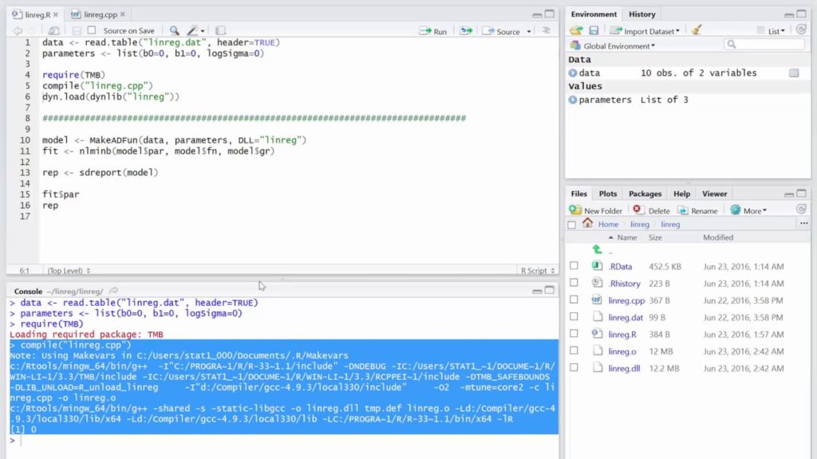Screen dimensions: 817x459
Task: Click the show in new window icon
Action: tap(53, 31)
